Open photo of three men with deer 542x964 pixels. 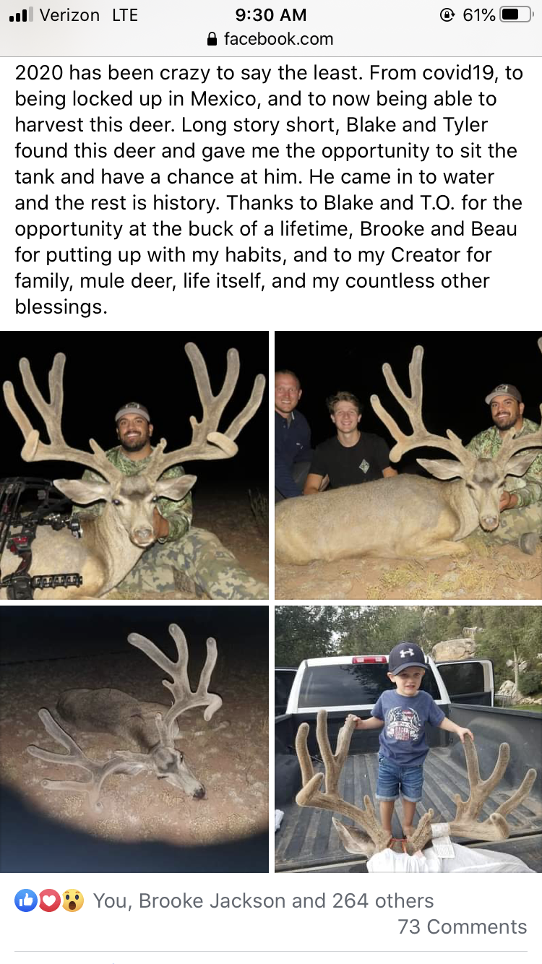(x=408, y=465)
